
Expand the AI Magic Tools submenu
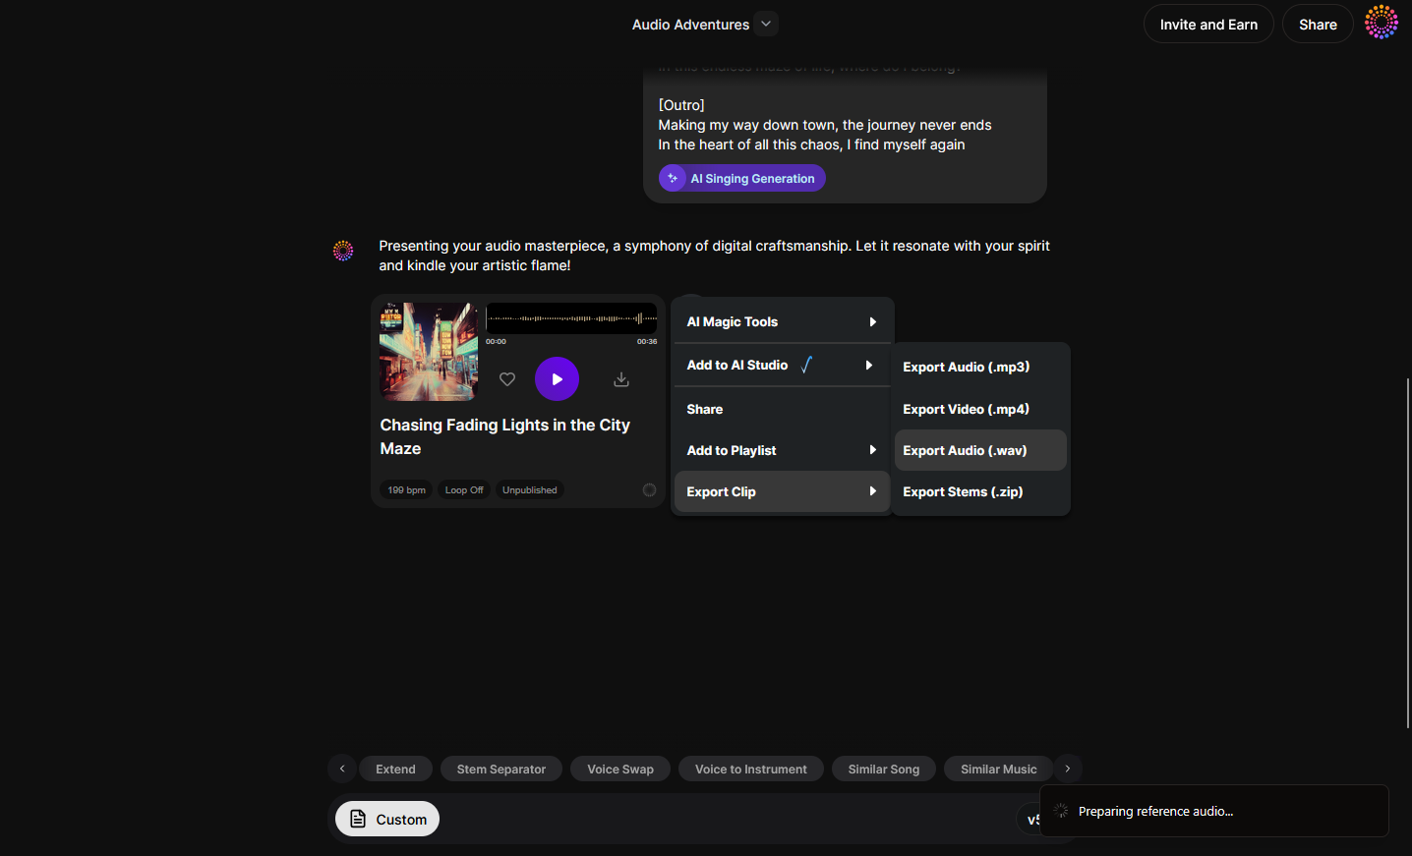click(x=782, y=322)
